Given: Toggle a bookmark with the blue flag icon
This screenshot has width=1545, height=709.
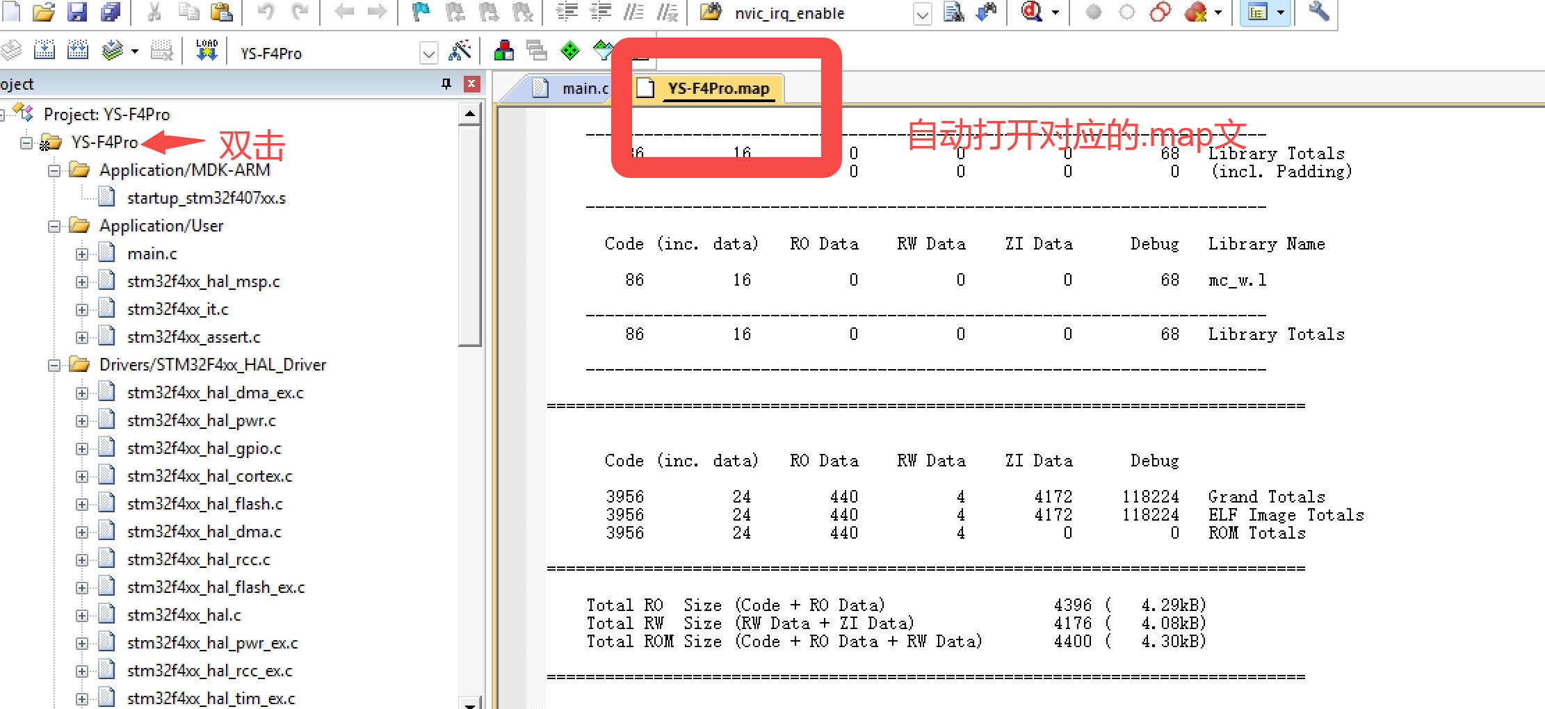Looking at the screenshot, I should pyautogui.click(x=420, y=13).
